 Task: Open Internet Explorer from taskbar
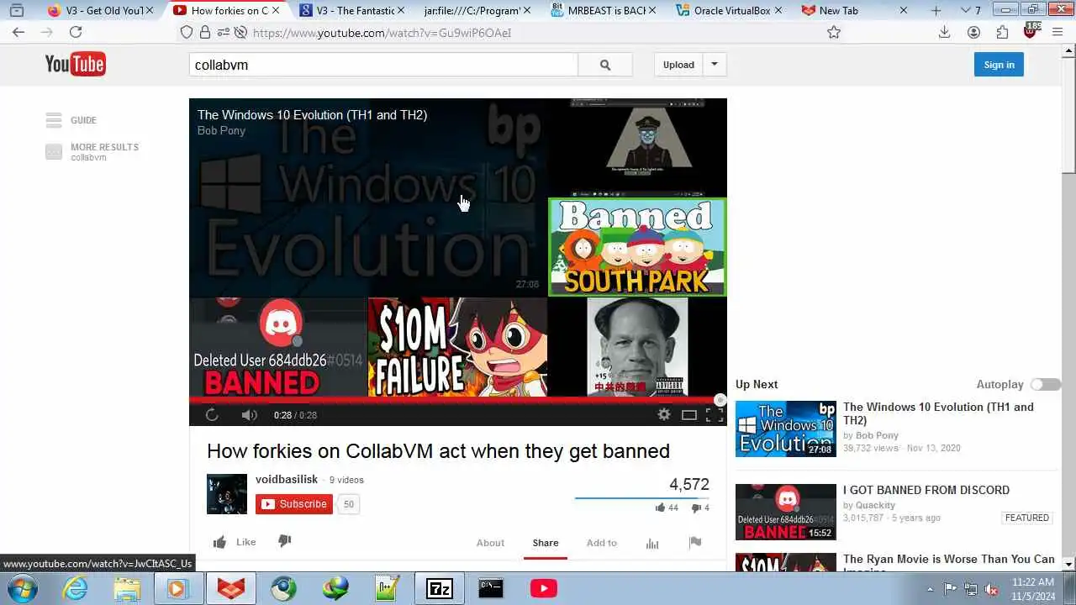[x=76, y=588]
